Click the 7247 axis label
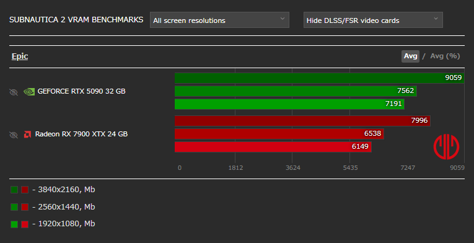Image resolution: width=474 pixels, height=243 pixels. [408, 167]
